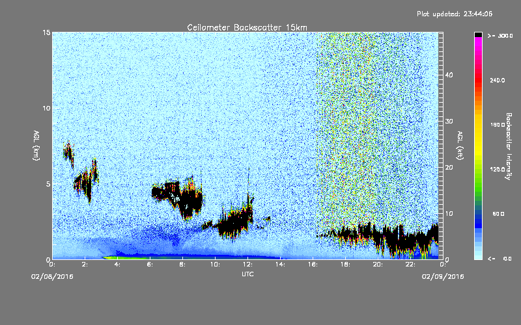The height and width of the screenshot is (325, 521).
Task: Click the AGL (km) left axis label
Action: click(36, 145)
